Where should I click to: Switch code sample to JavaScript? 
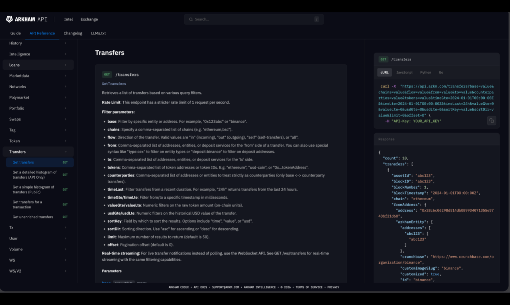404,73
